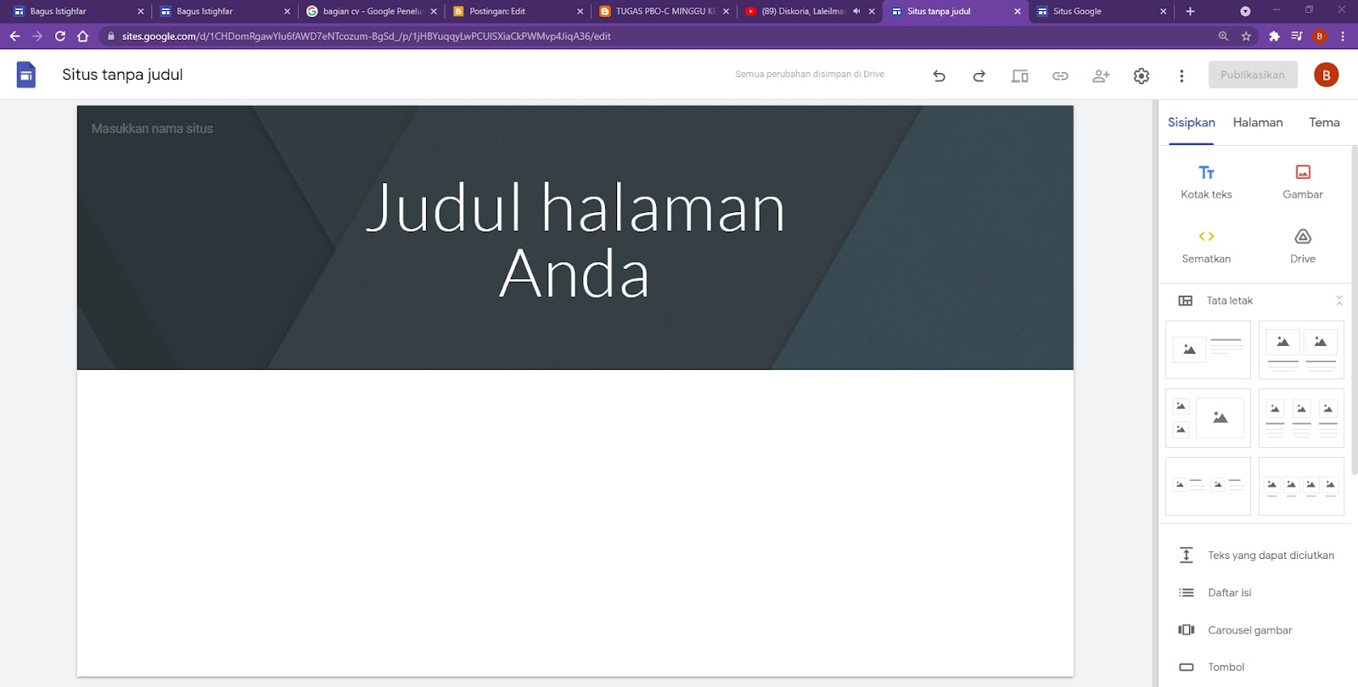1358x687 pixels.
Task: Select the two images with captions layout
Action: pos(1301,349)
